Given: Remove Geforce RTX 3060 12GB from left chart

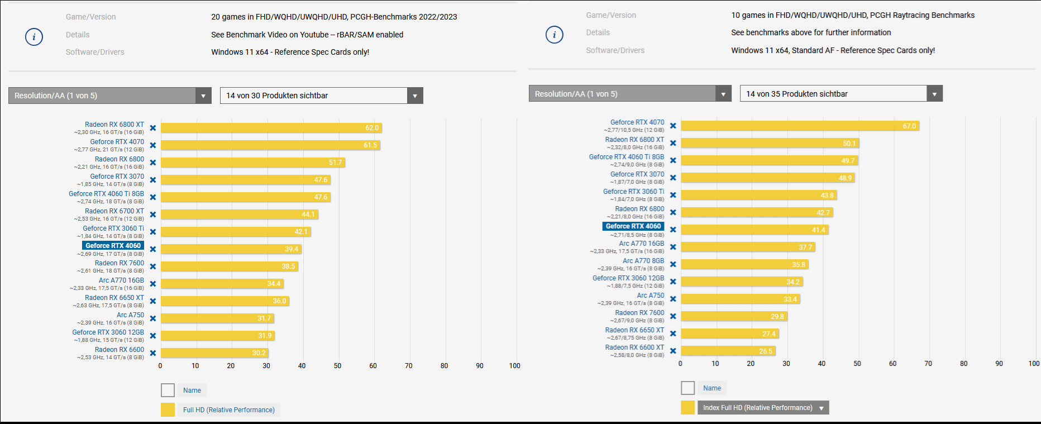Looking at the screenshot, I should [153, 336].
